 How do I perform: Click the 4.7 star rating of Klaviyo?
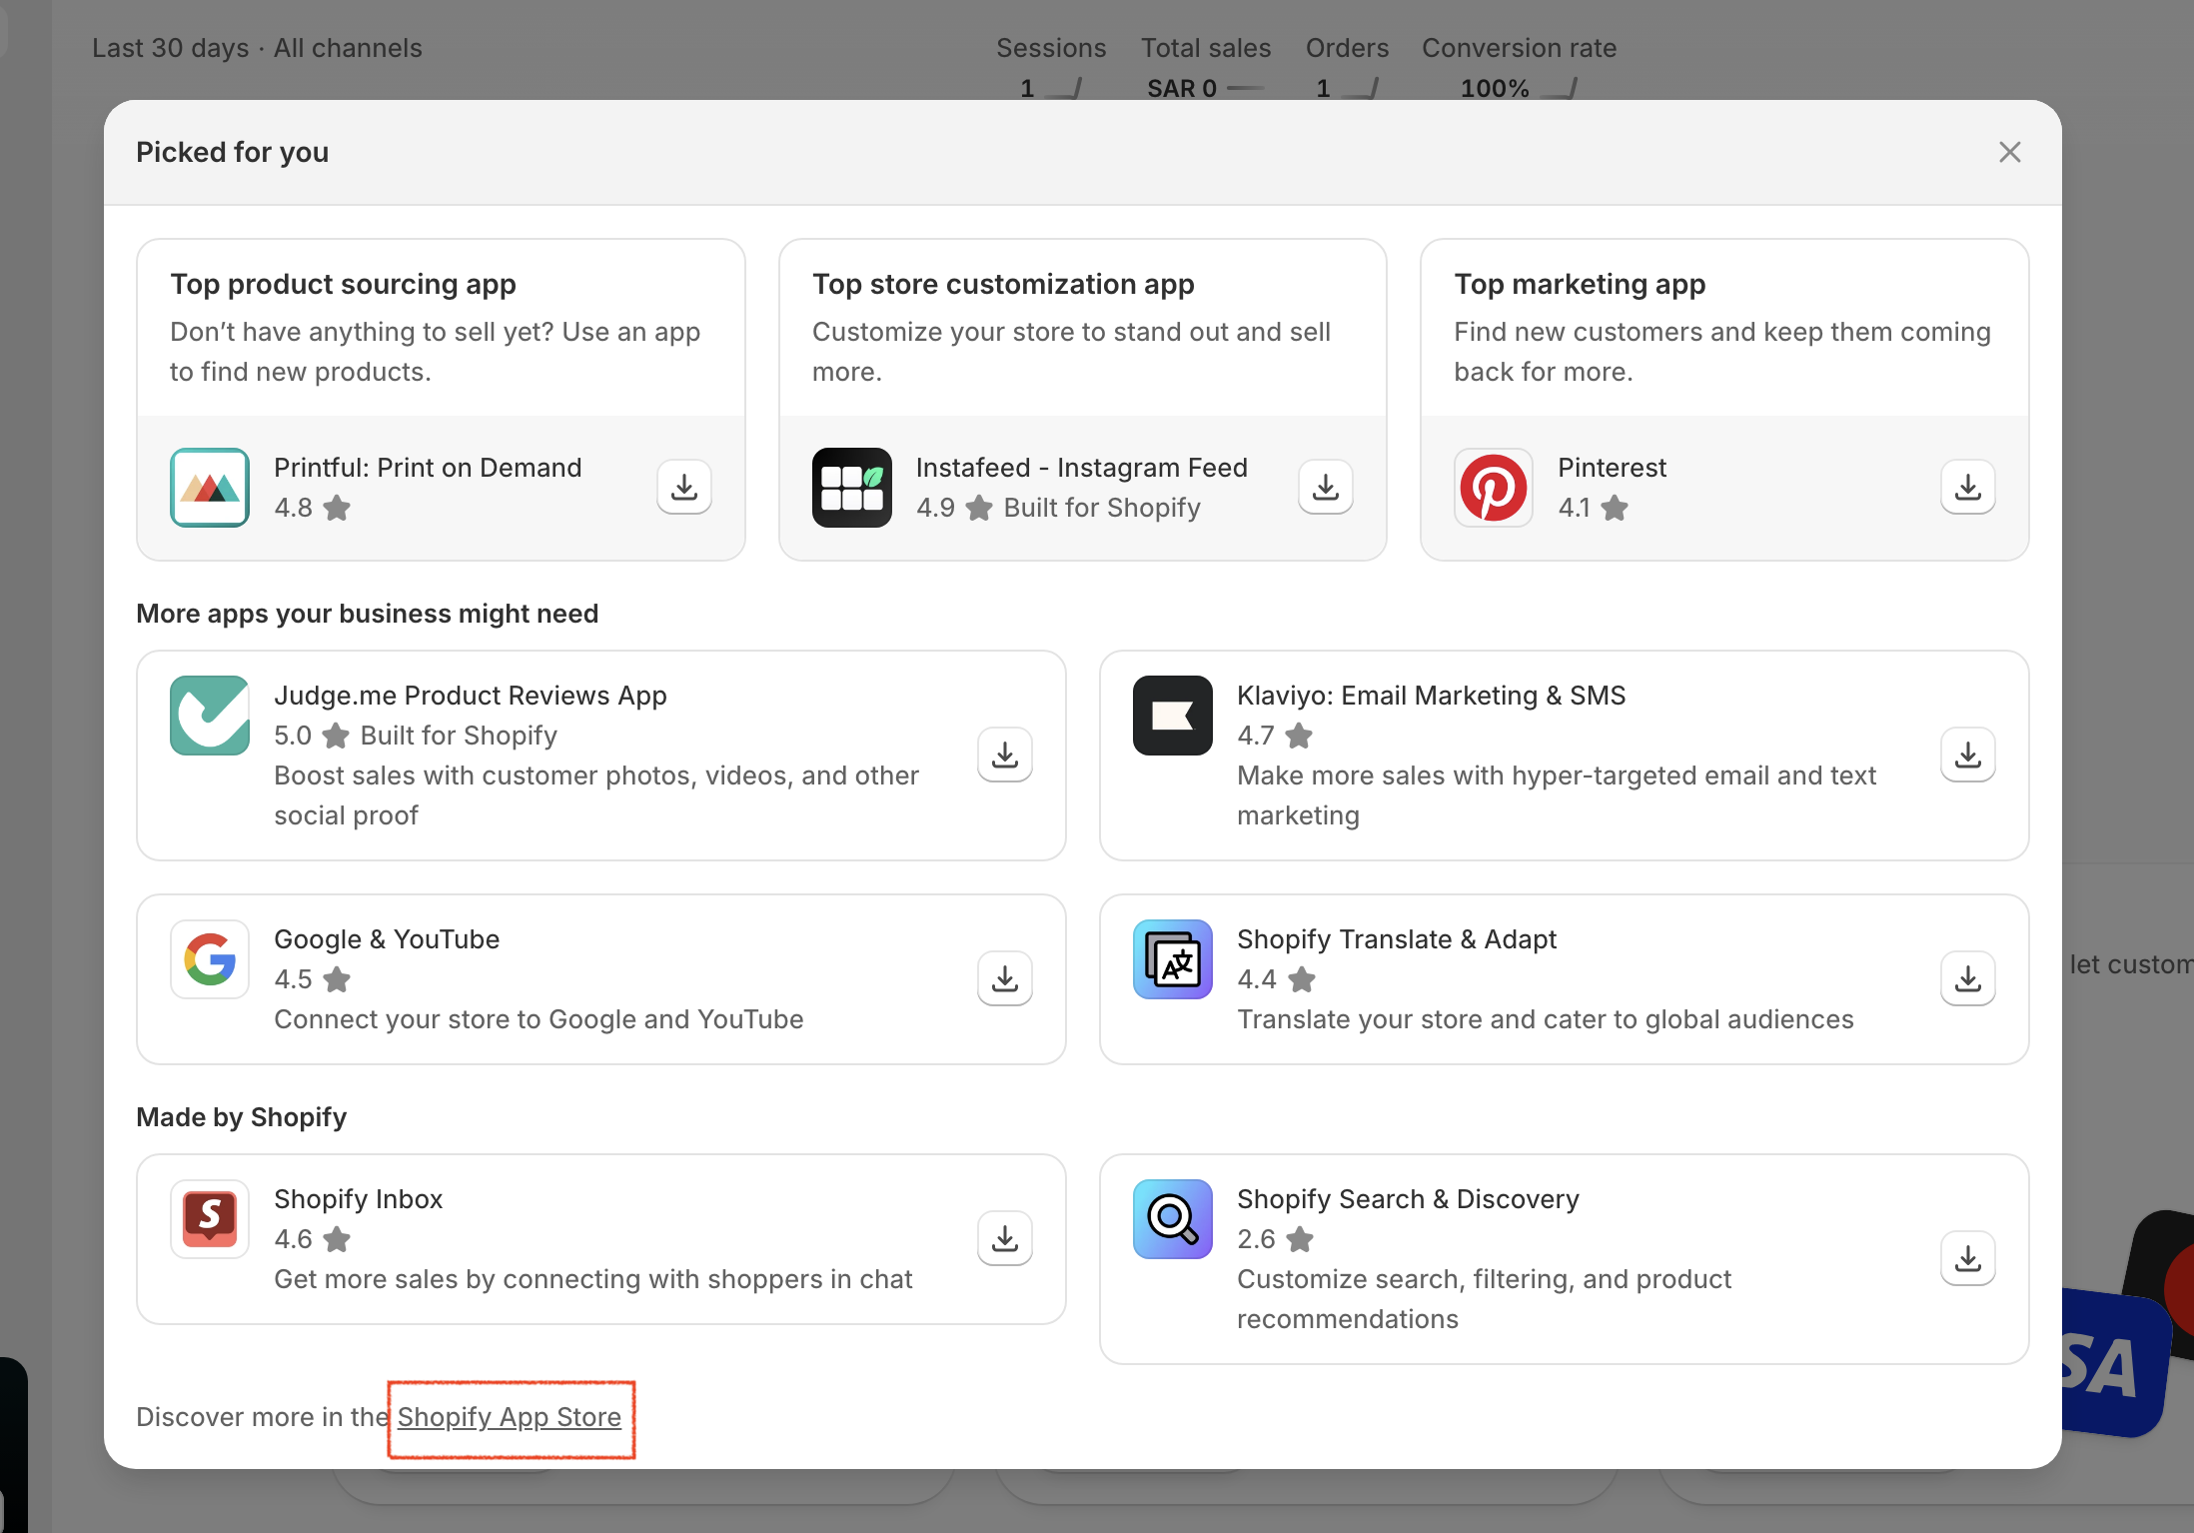[x=1275, y=736]
